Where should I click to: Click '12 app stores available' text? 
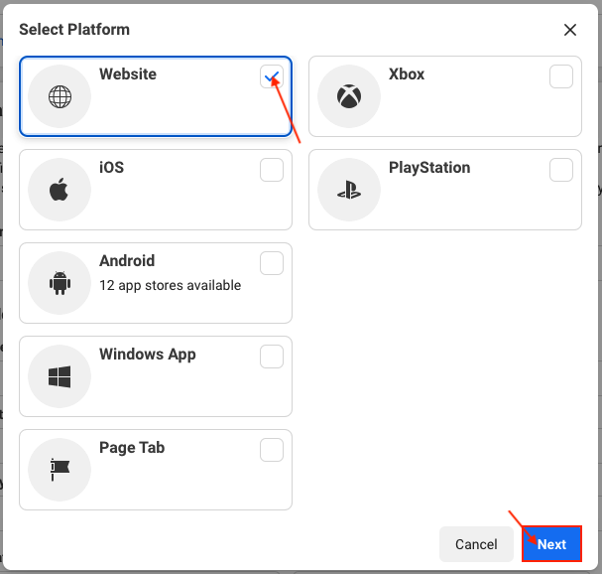pyautogui.click(x=170, y=285)
